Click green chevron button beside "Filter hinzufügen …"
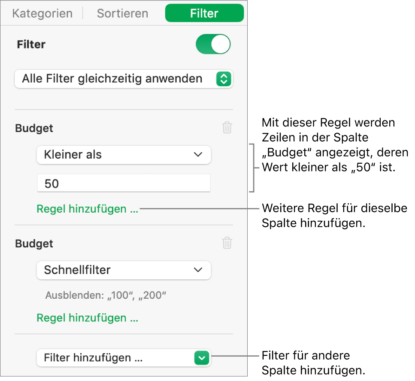 click(202, 357)
